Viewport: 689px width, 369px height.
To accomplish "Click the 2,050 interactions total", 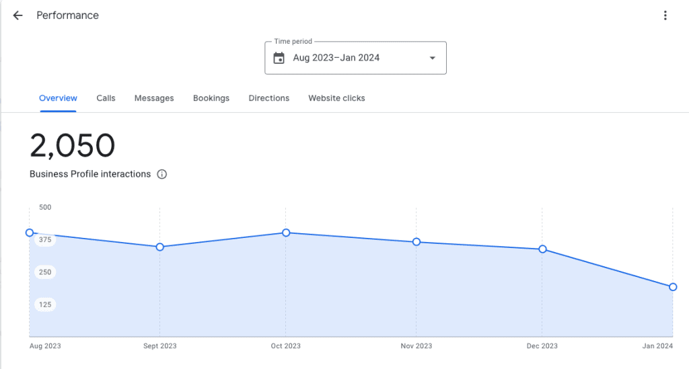I will 73,146.
